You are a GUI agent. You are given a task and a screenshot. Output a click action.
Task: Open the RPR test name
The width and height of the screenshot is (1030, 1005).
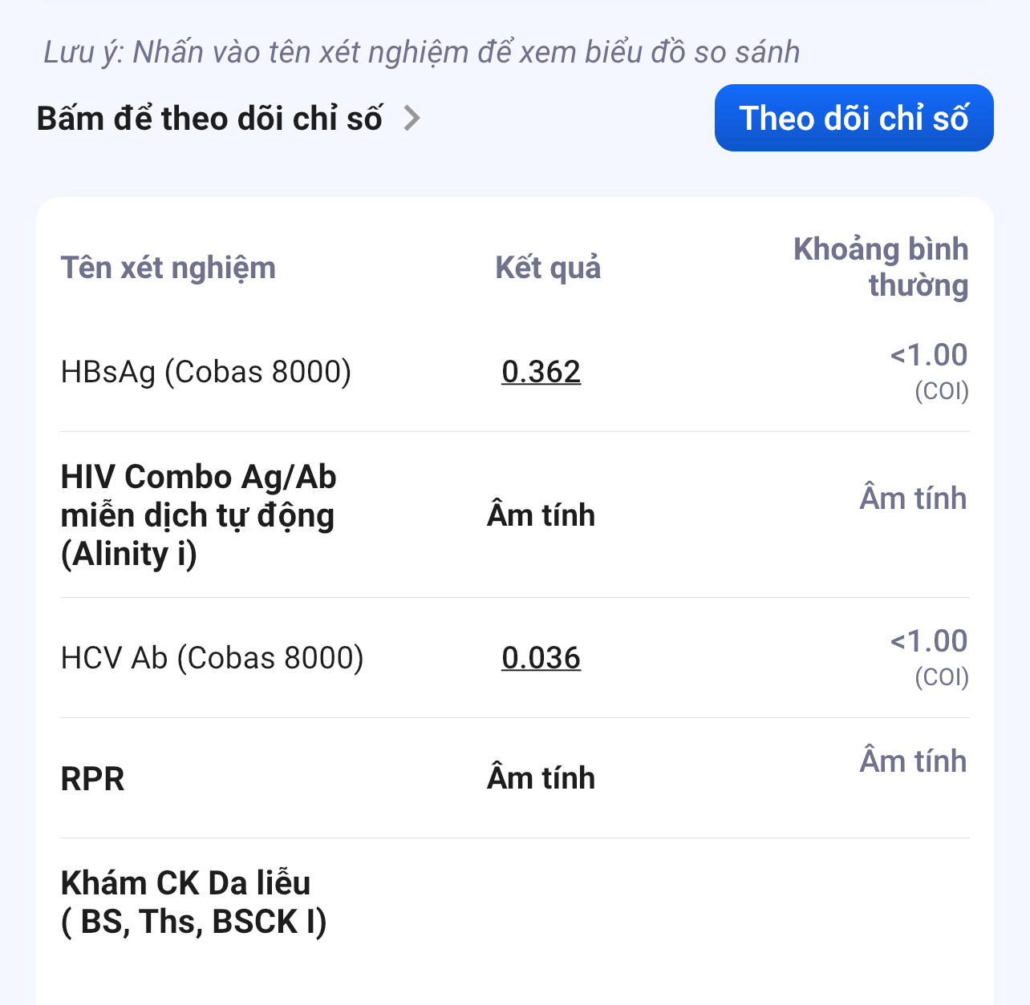[93, 778]
